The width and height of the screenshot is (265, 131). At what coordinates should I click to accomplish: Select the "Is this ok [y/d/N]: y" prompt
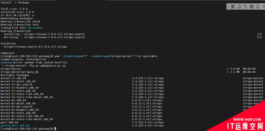pyautogui.click(x=17, y=15)
